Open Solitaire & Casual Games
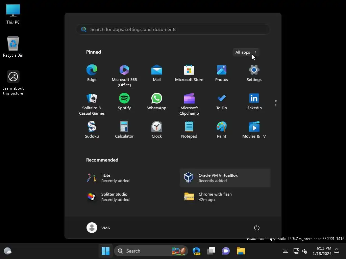Screen dimensions: 346x259 click(x=92, y=104)
